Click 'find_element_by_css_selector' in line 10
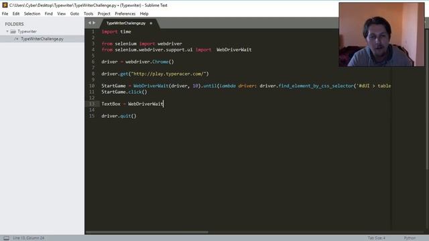429x241 pixels. tap(316, 86)
